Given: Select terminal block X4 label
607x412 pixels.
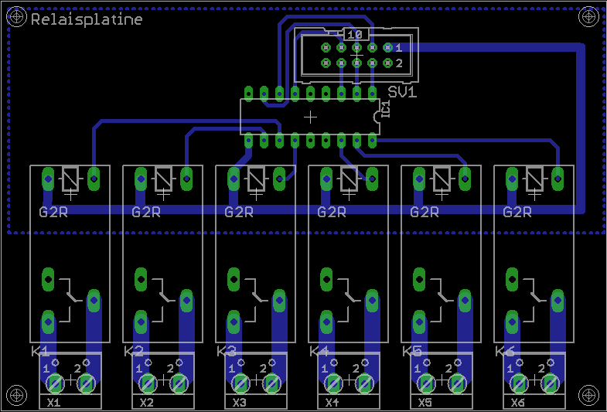Looking at the screenshot, I should click(332, 403).
